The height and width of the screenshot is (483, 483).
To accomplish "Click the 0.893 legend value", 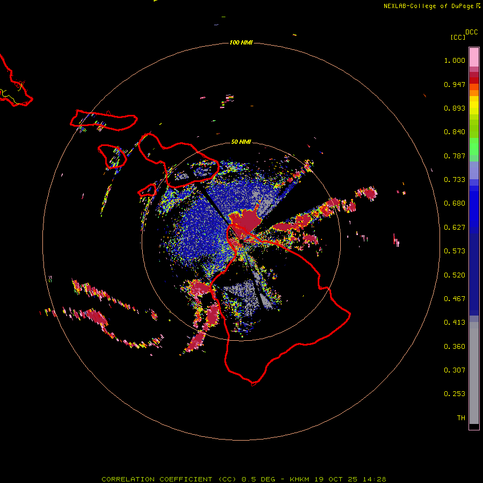I will click(455, 108).
